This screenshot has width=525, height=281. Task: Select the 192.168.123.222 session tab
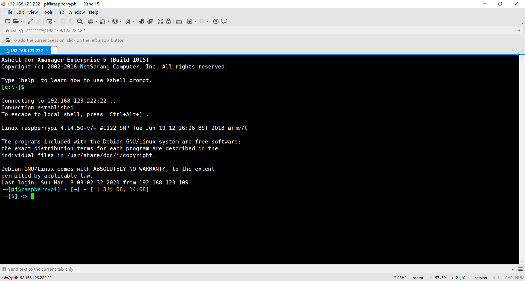pyautogui.click(x=25, y=50)
